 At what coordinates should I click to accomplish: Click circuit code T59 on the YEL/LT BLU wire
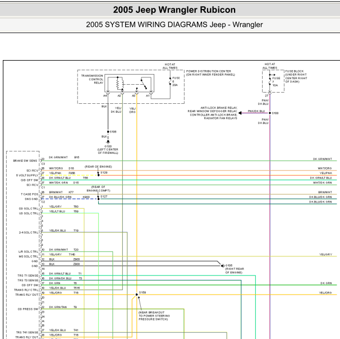76,211
